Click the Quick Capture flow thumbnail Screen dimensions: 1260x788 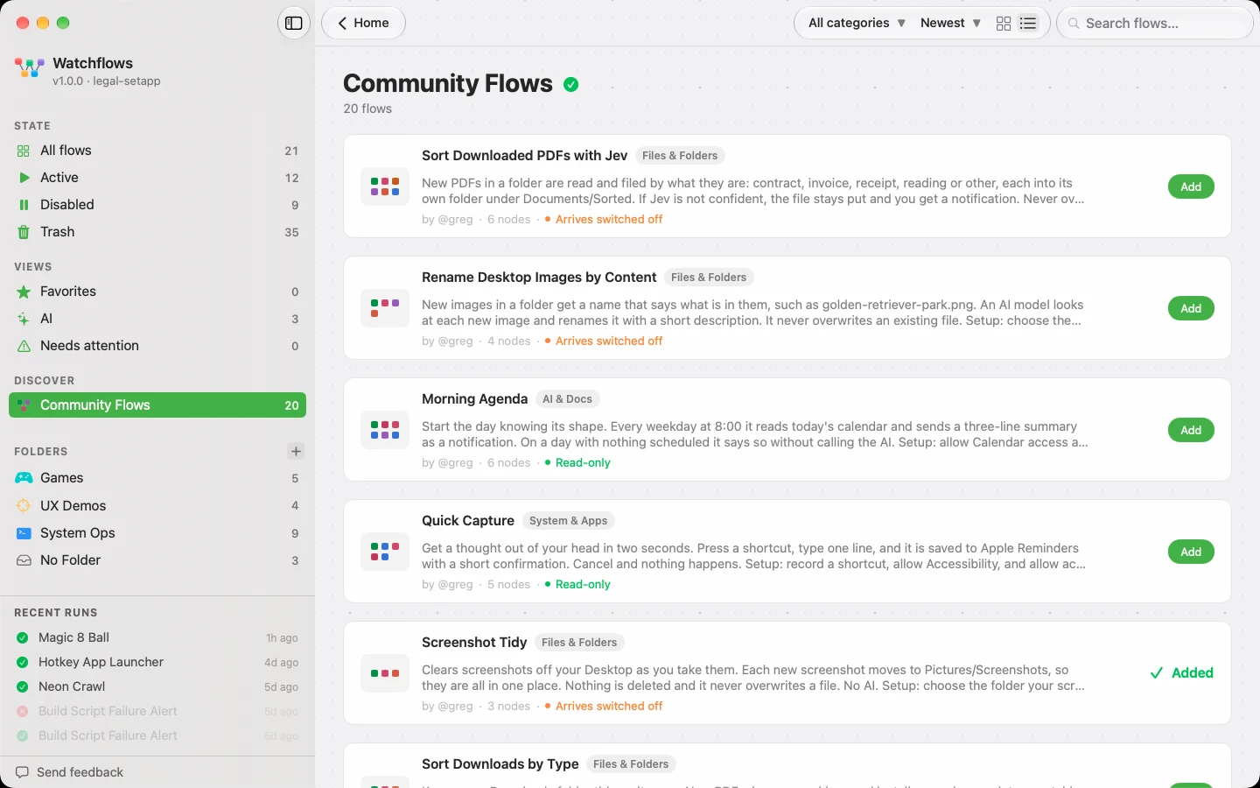click(x=385, y=552)
